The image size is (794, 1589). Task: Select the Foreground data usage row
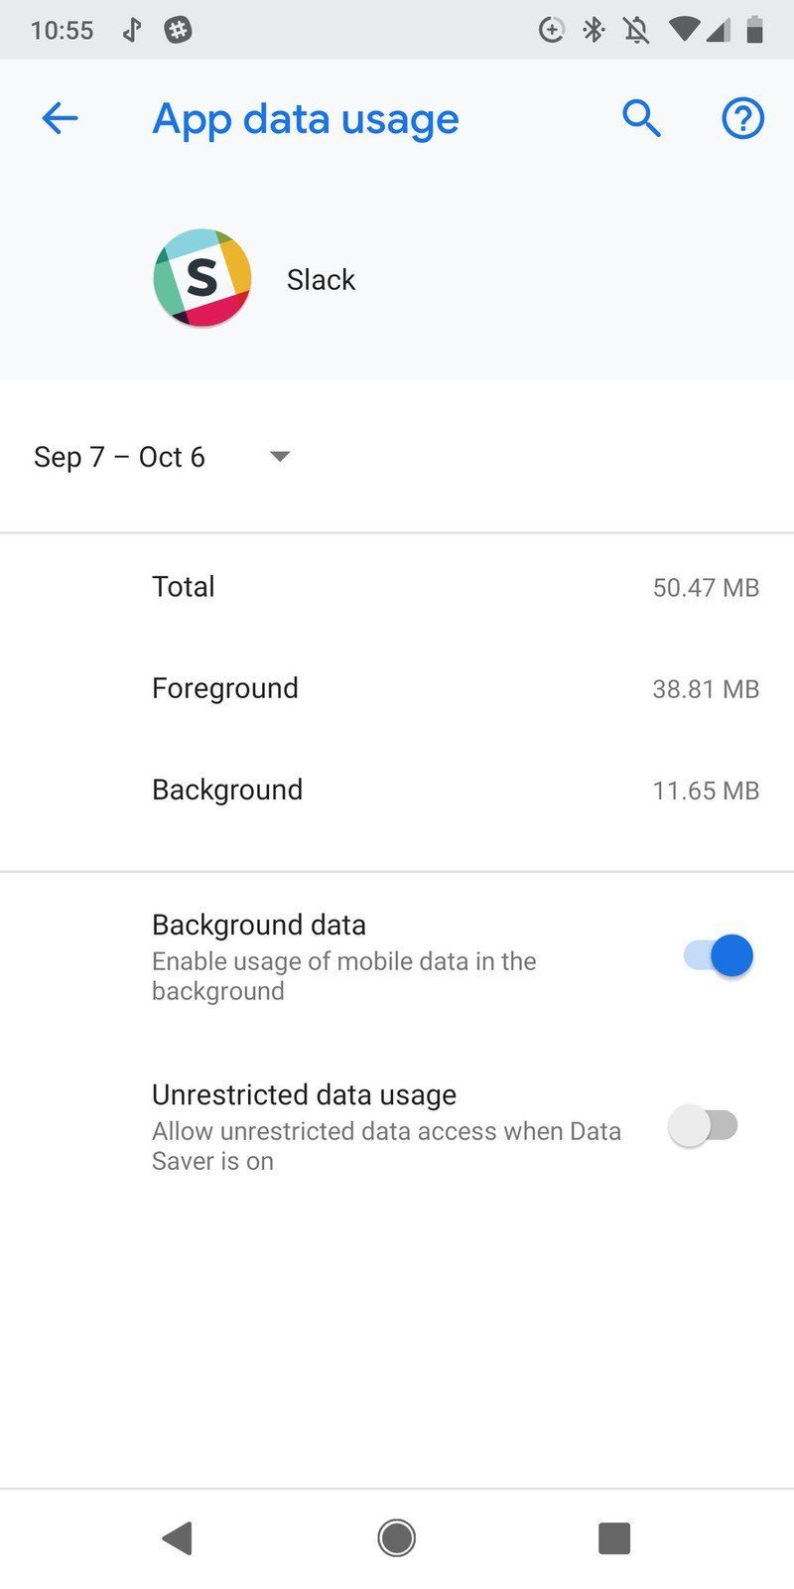(x=397, y=688)
